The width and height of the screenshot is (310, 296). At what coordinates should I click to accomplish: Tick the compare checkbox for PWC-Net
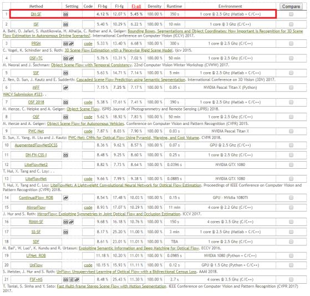291,131
